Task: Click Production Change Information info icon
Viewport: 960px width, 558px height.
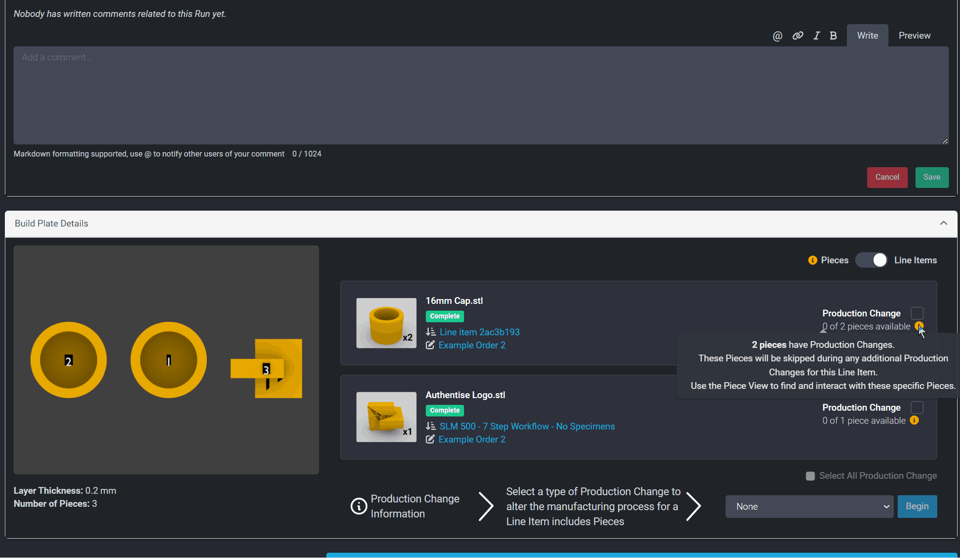Action: [x=359, y=506]
